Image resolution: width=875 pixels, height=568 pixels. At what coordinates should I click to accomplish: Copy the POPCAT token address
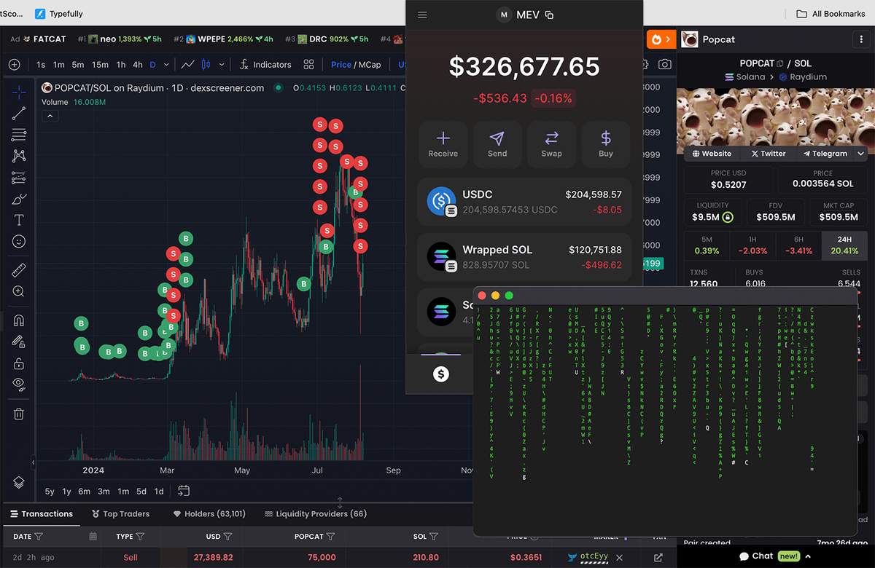coord(780,64)
